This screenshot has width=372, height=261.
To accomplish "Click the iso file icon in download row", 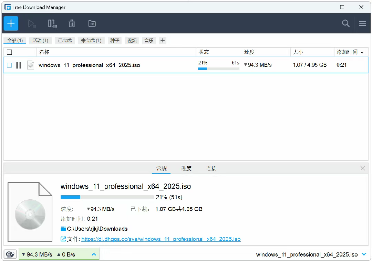I will (x=31, y=65).
